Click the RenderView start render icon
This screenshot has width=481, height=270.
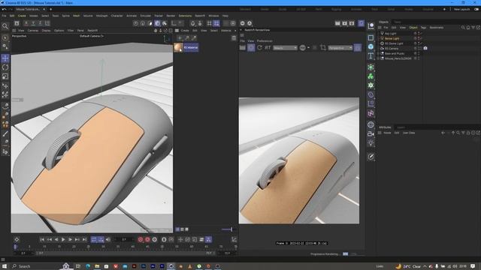tap(242, 48)
